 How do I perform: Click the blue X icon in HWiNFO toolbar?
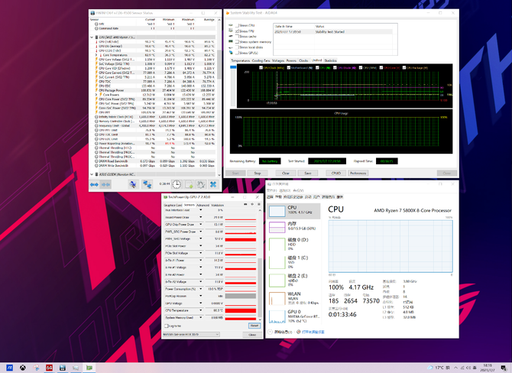pyautogui.click(x=213, y=184)
